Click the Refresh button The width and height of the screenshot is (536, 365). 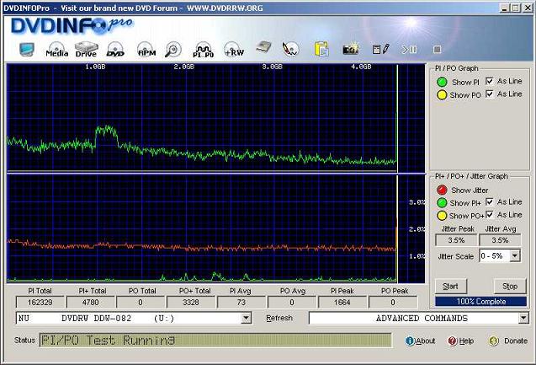(x=279, y=318)
